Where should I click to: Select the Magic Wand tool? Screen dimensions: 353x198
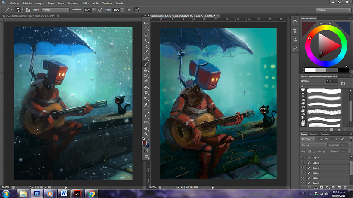146,41
